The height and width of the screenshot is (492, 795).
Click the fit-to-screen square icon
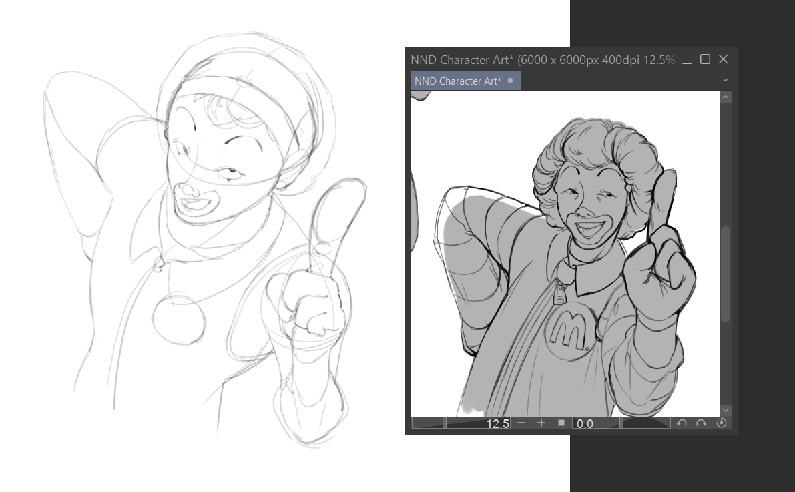click(x=561, y=423)
